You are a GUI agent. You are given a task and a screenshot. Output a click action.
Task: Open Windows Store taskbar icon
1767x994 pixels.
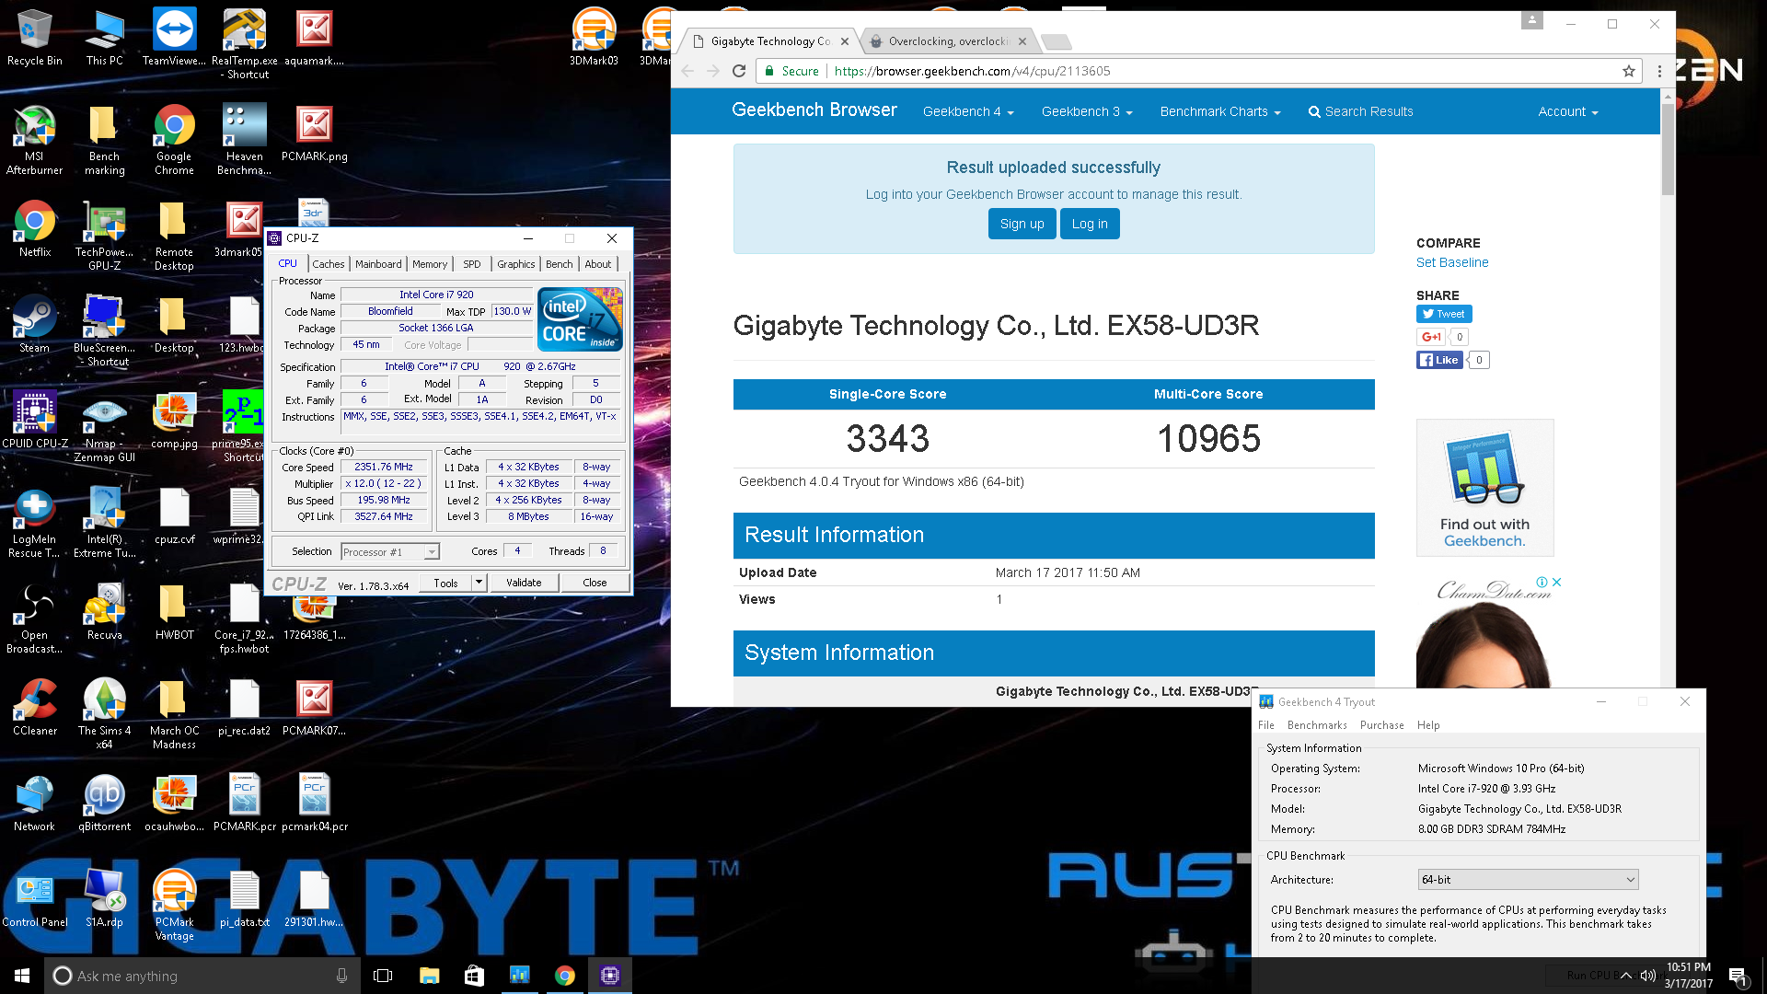click(x=474, y=976)
